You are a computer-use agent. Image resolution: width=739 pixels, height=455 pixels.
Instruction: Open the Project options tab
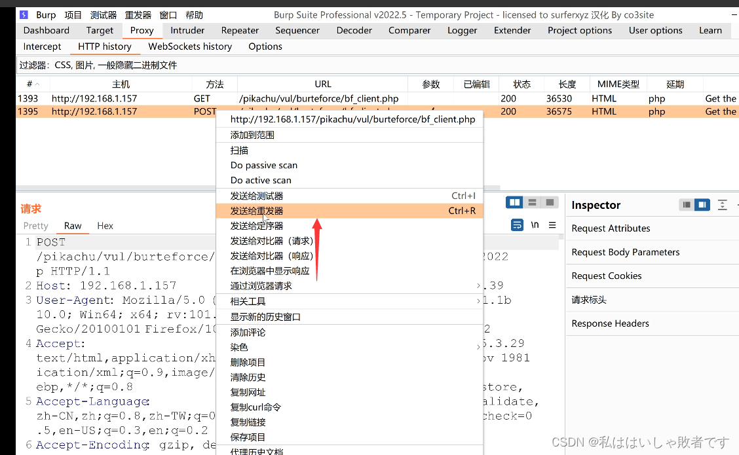pos(580,30)
